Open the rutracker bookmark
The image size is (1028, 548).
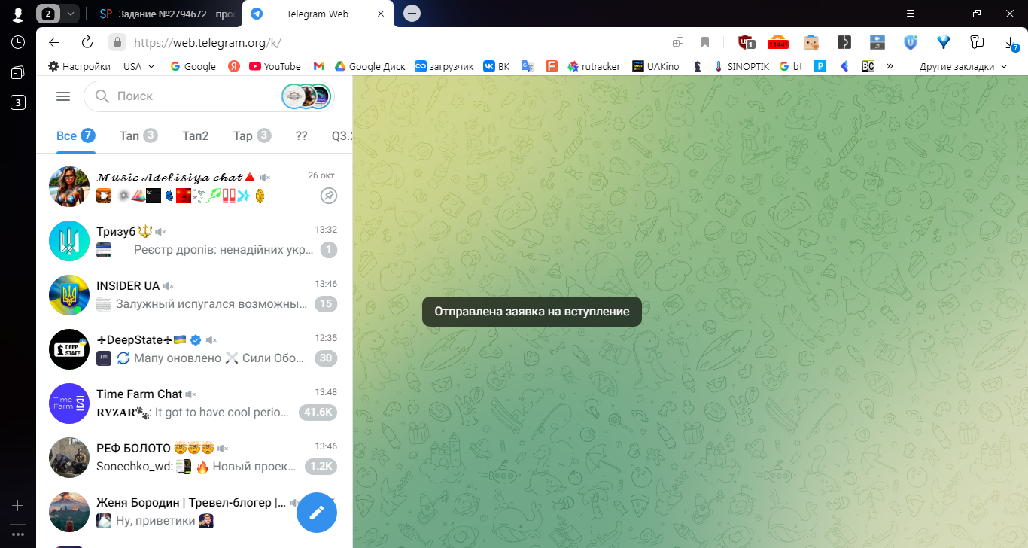[593, 66]
